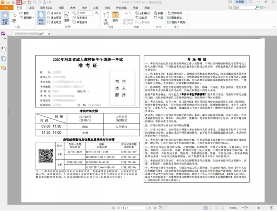Go to the next page
This screenshot has height=211, width=277.
(x=150, y=208)
